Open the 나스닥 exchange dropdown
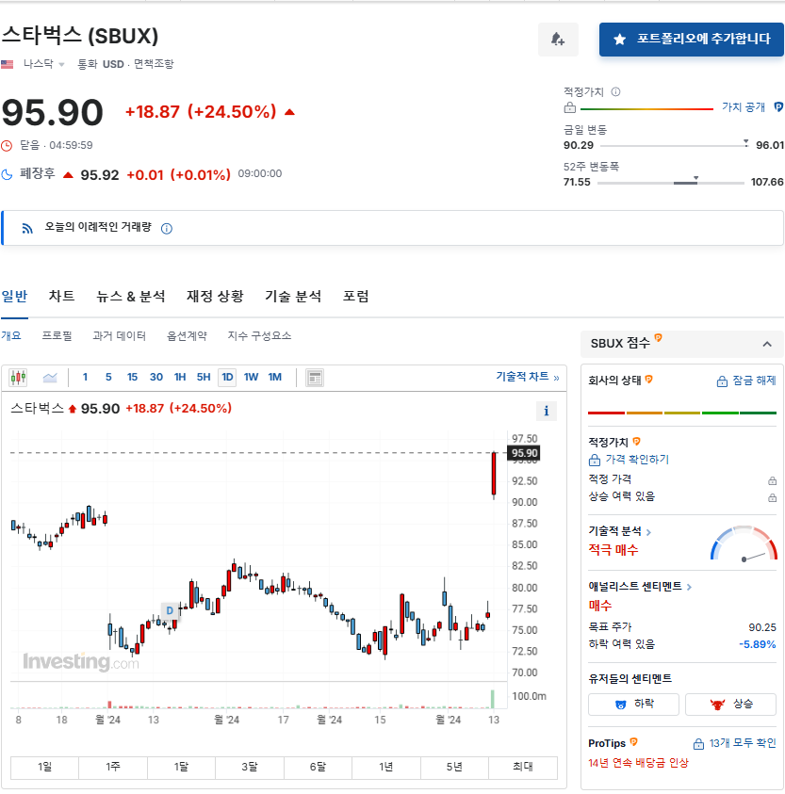 (43, 64)
